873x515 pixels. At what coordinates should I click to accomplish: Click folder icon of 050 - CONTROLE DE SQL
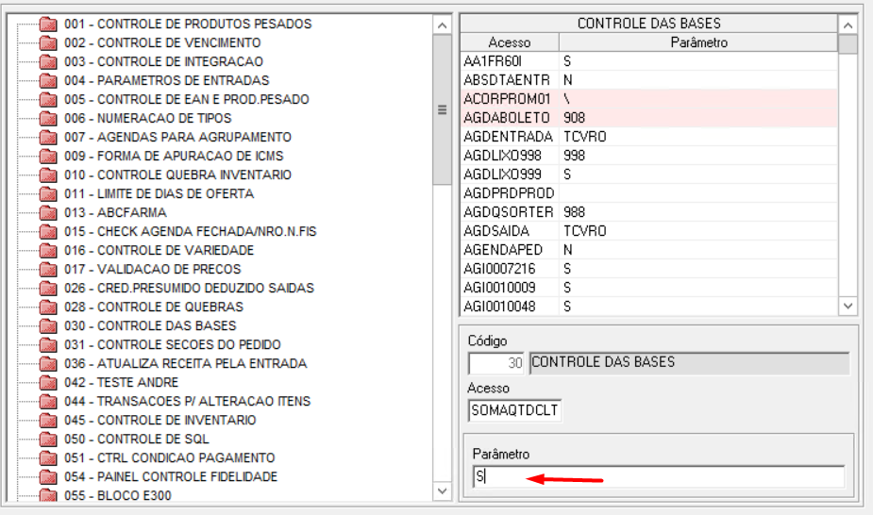pyautogui.click(x=48, y=440)
